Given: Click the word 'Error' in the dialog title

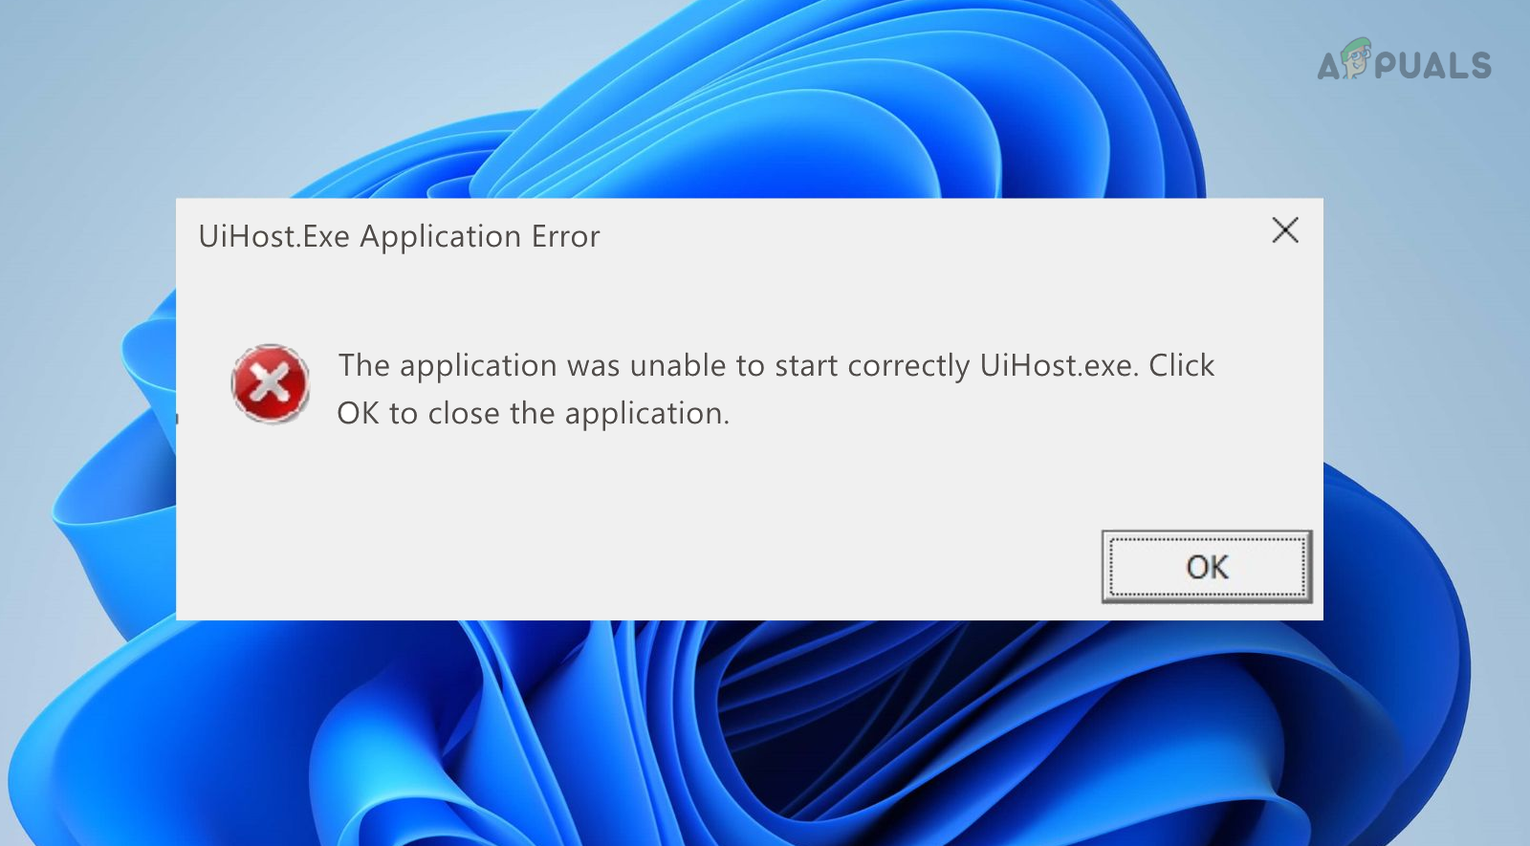Looking at the screenshot, I should click(x=565, y=236).
